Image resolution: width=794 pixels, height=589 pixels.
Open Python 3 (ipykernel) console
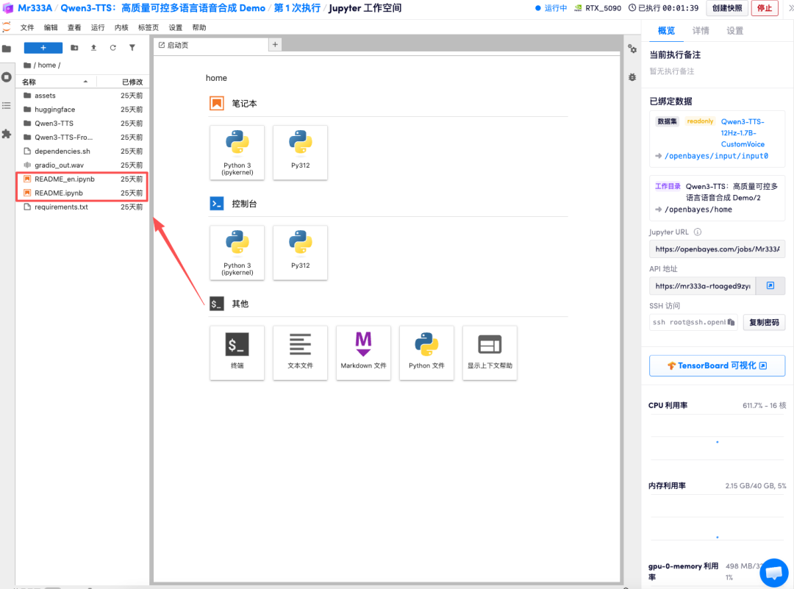click(237, 253)
